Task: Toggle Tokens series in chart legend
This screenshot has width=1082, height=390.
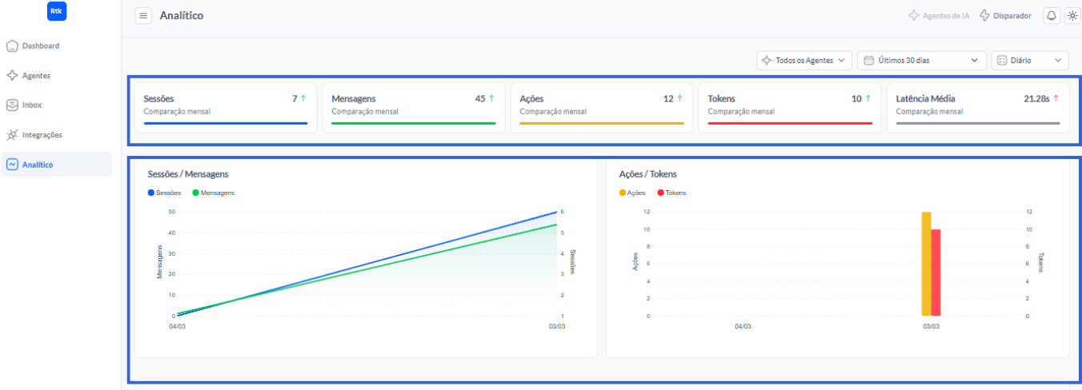Action: [671, 193]
